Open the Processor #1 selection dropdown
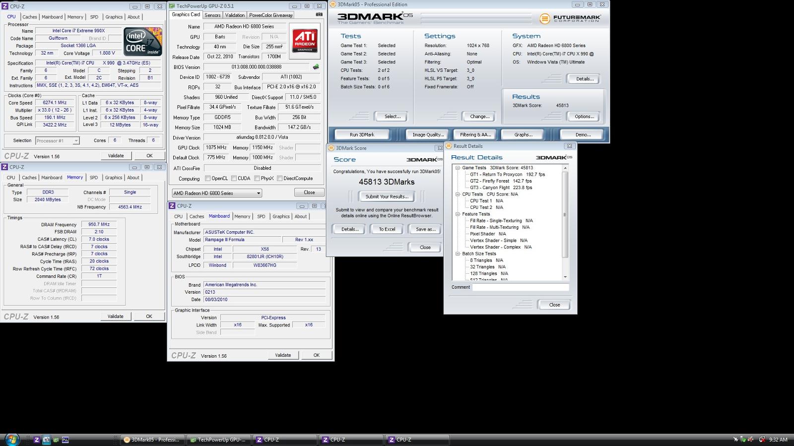794x446 pixels. (x=57, y=140)
